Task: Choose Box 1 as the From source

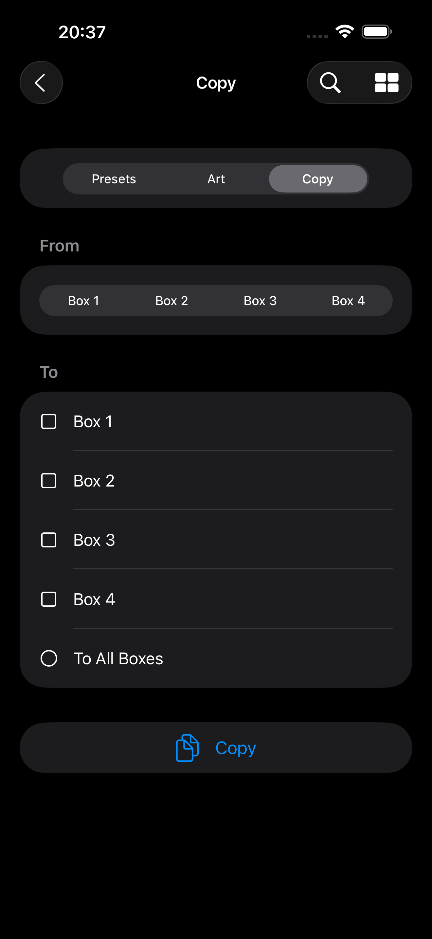Action: 83,301
